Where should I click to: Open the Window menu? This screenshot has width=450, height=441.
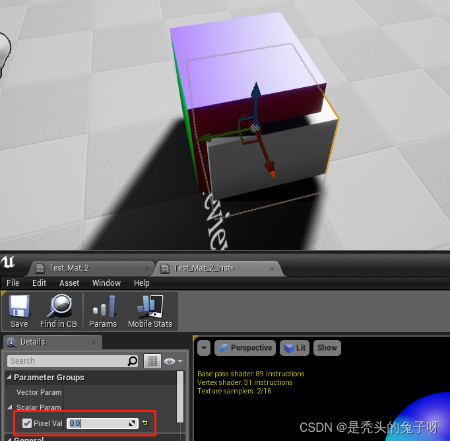[x=106, y=283]
